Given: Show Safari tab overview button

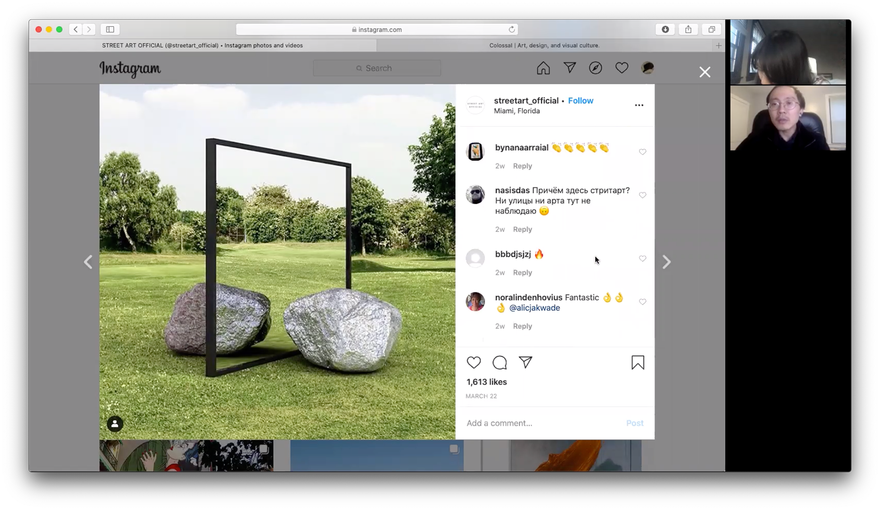Looking at the screenshot, I should (x=711, y=29).
